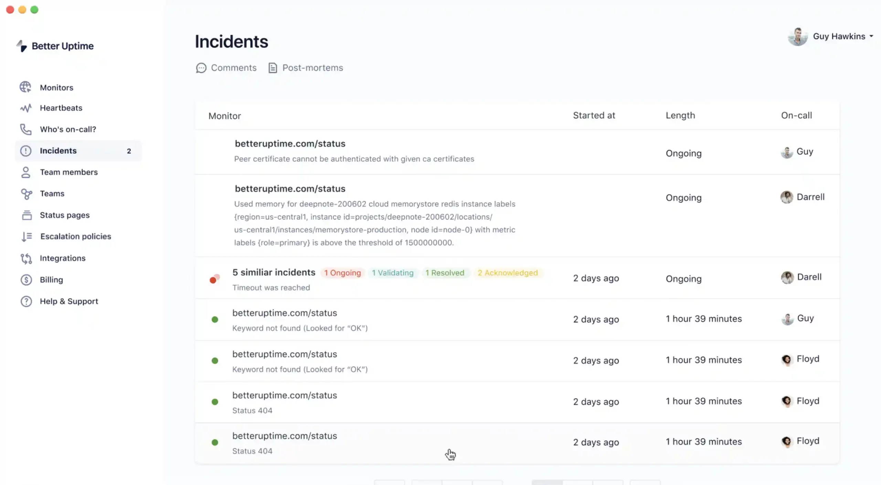Click the Better Uptime logo icon
The width and height of the screenshot is (881, 485).
click(22, 46)
